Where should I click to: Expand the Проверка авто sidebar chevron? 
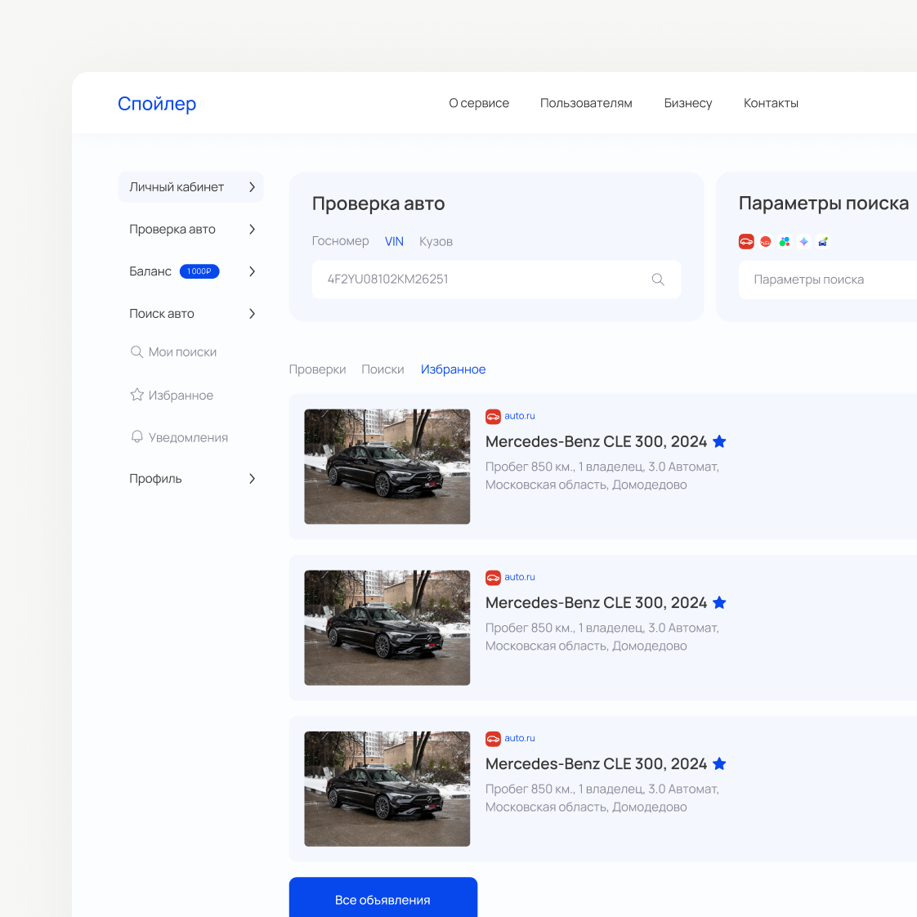(x=252, y=229)
